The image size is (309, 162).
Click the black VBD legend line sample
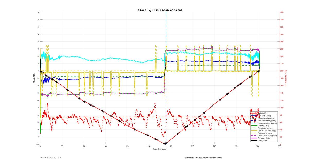pos(254,141)
